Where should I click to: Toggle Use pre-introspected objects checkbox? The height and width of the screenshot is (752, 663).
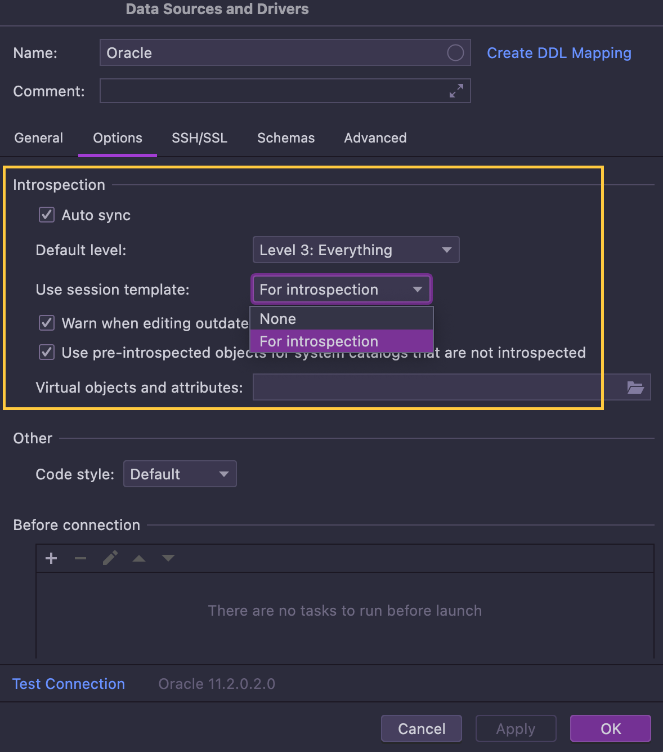(47, 353)
